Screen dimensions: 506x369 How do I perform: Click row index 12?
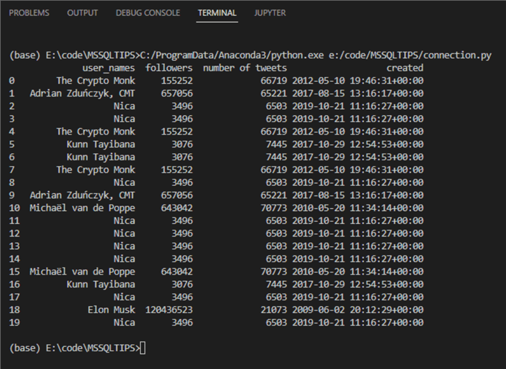15,234
